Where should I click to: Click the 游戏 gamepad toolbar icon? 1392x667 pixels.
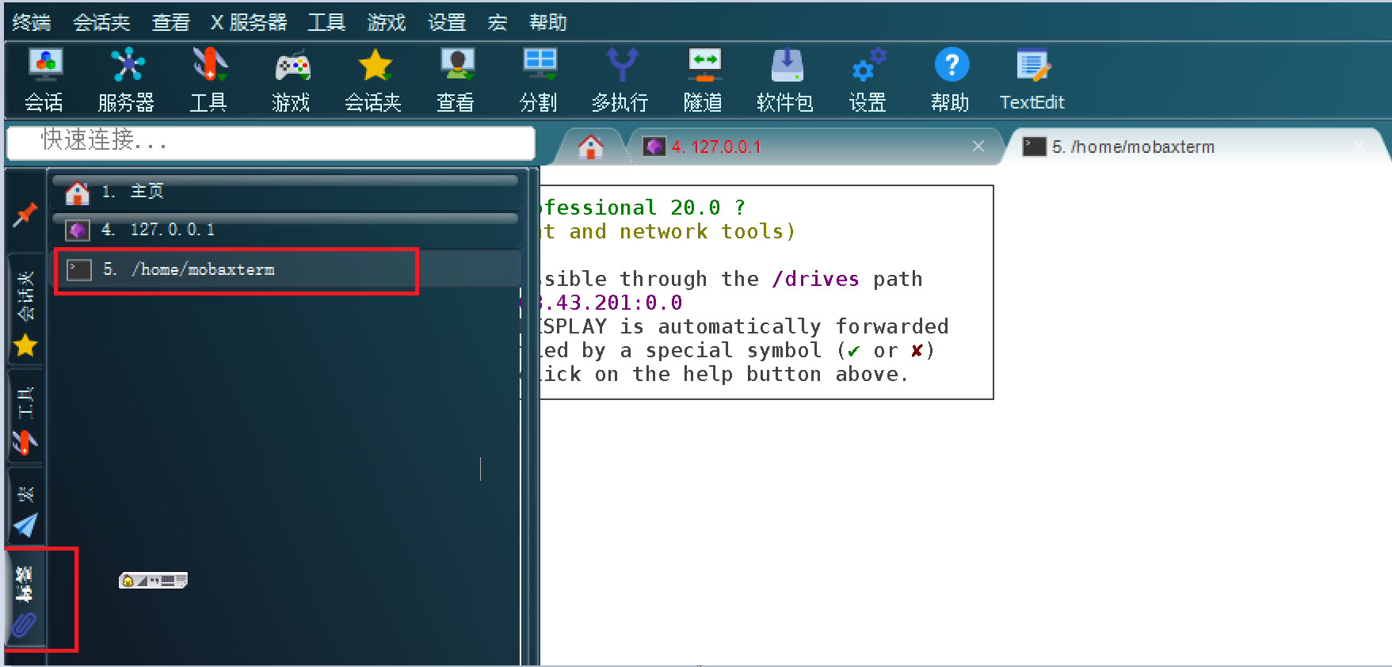click(292, 80)
